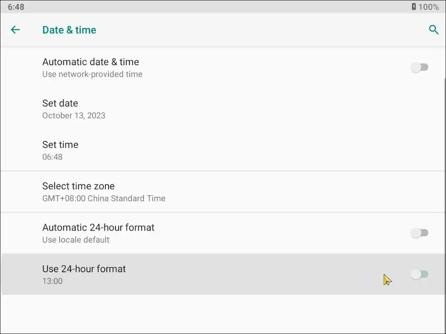
Task: Open the Select time zone setting
Action: click(78, 186)
